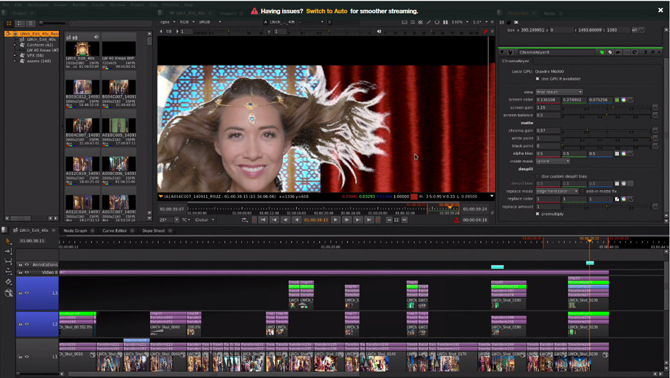
Task: Select the arrow multi-tool in timeline toolbar
Action: (x=8, y=241)
